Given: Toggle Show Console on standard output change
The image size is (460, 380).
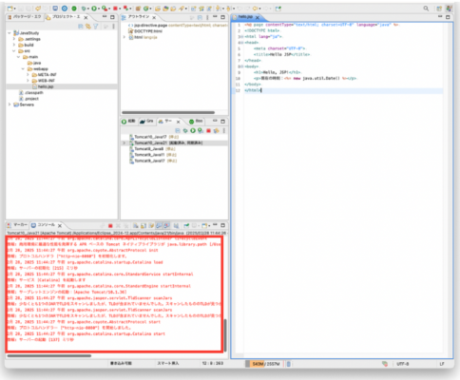Looking at the screenshot, I should [159, 226].
